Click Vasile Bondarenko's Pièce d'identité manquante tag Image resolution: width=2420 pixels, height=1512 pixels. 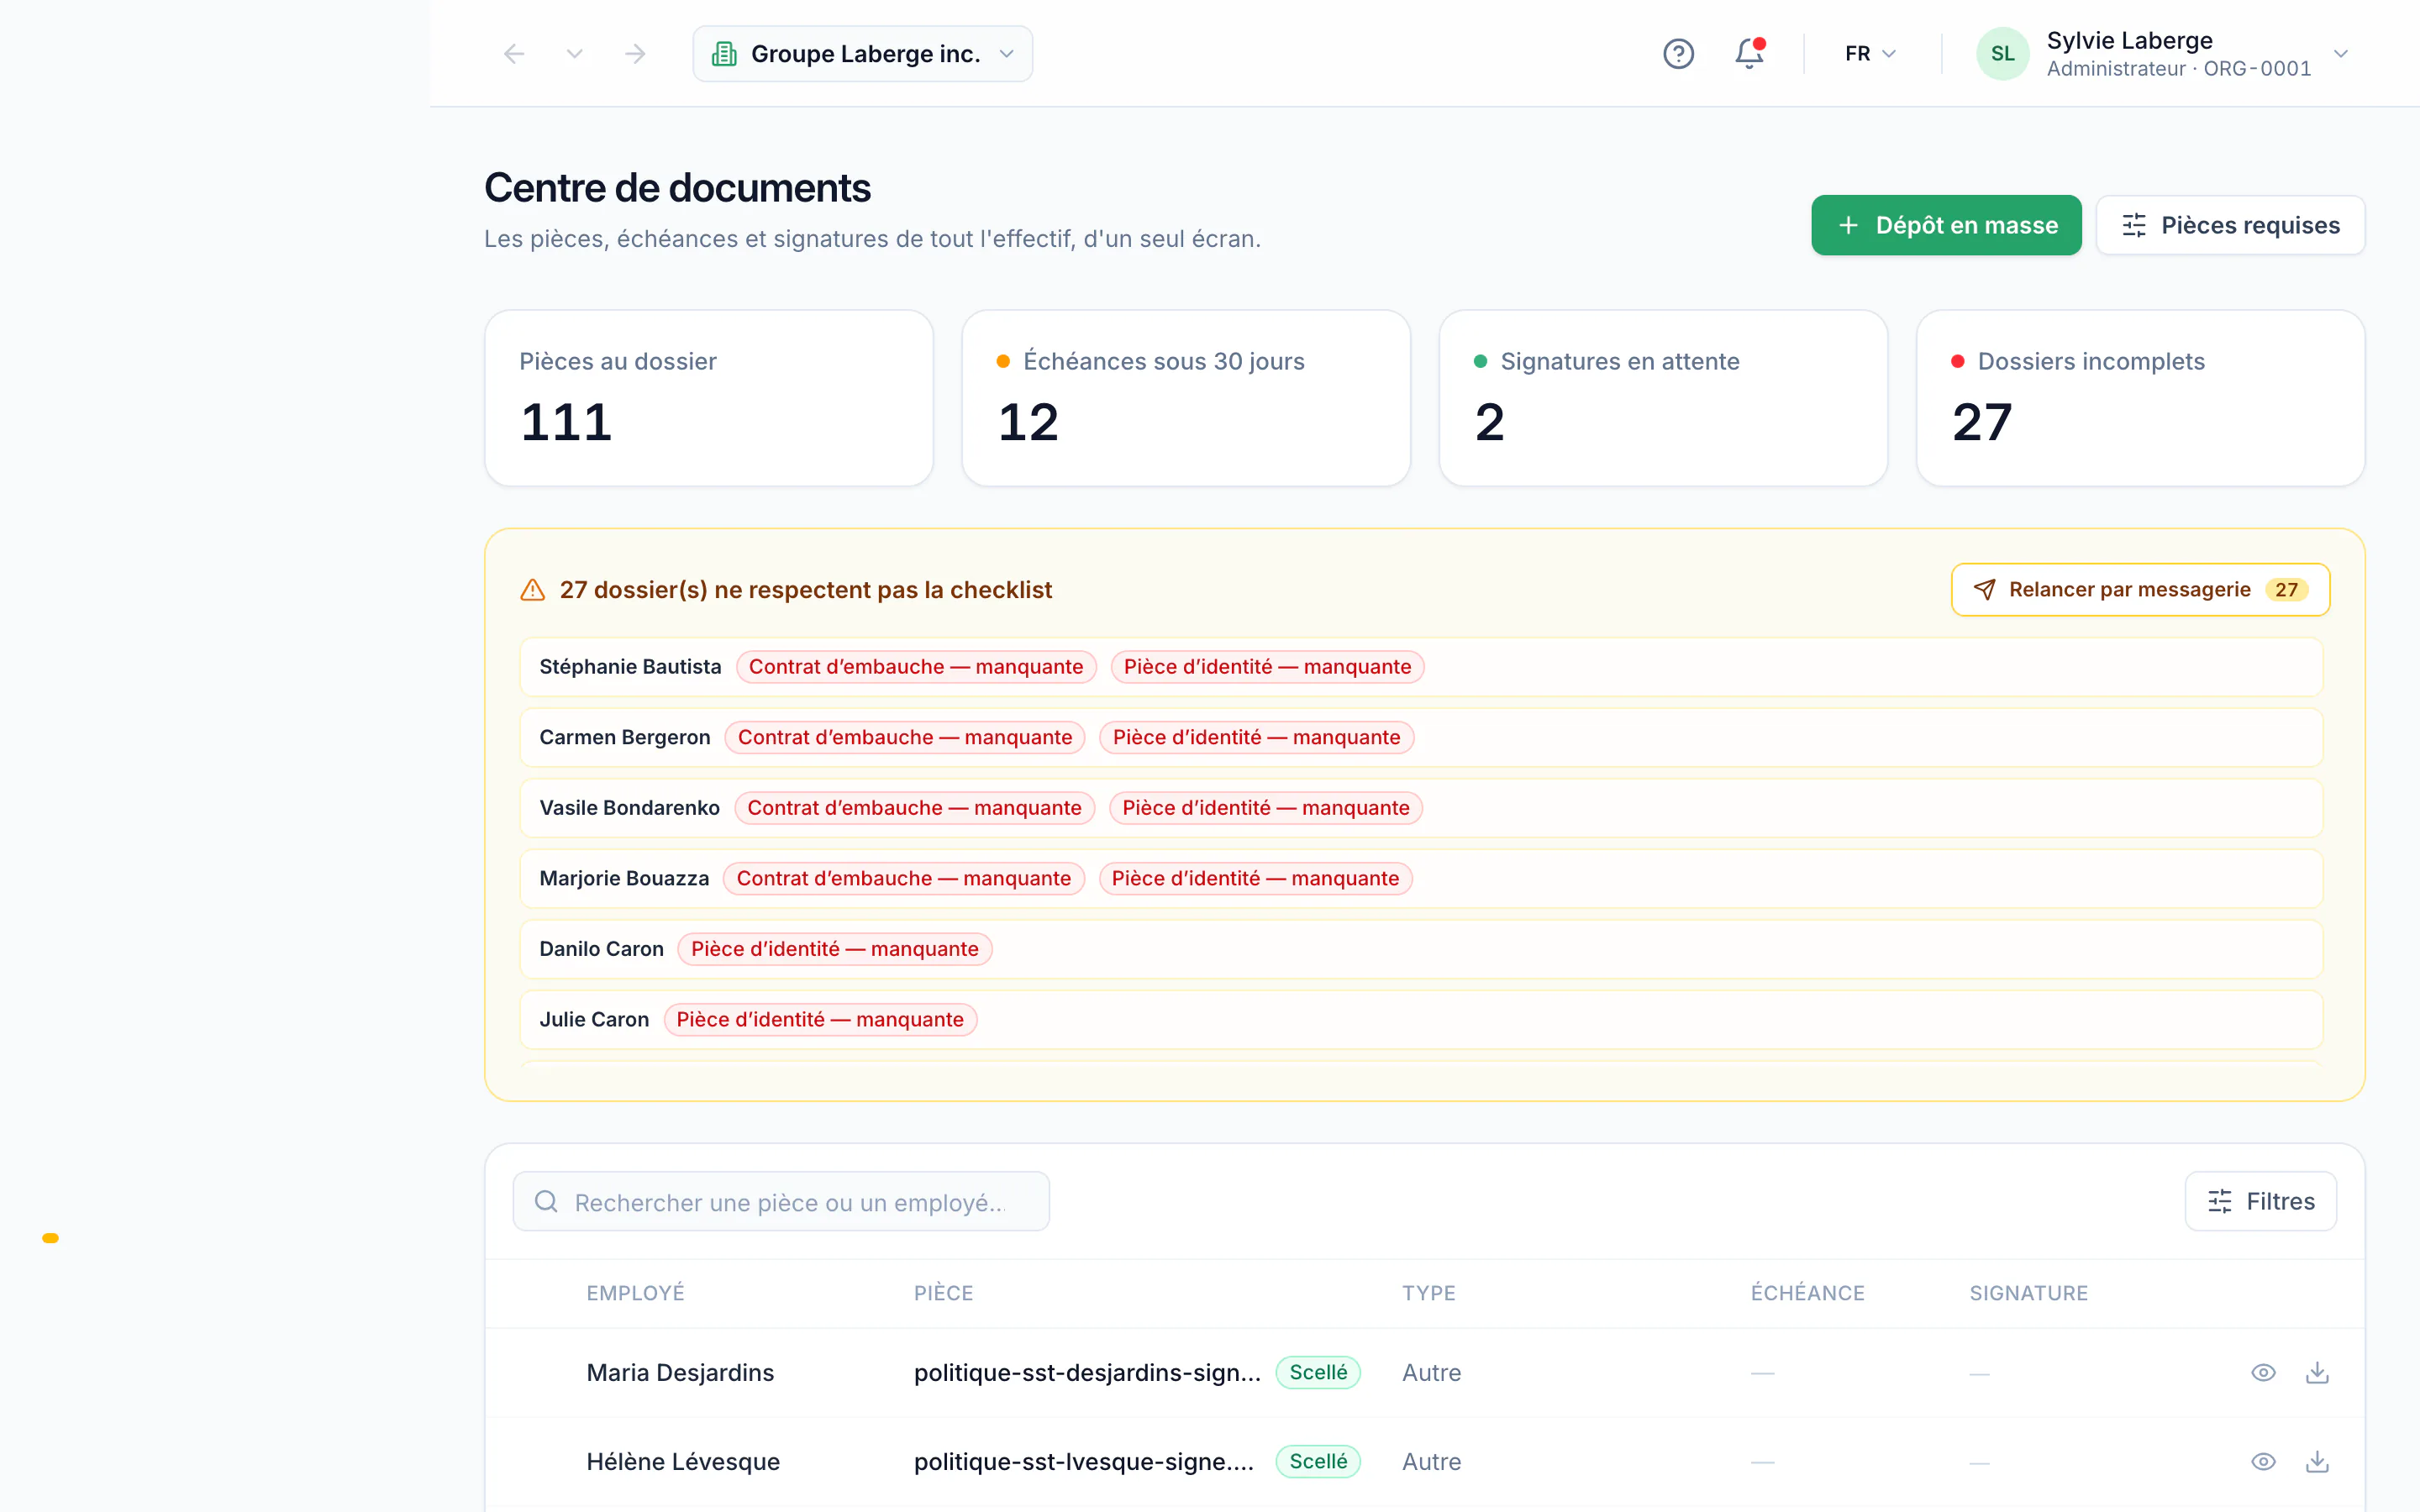coord(1265,808)
